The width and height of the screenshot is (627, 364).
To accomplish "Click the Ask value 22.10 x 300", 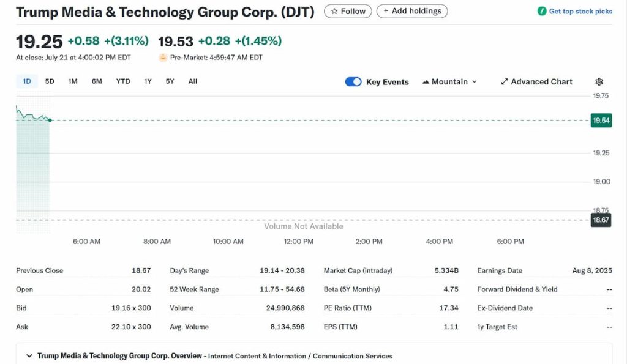I will pyautogui.click(x=131, y=327).
